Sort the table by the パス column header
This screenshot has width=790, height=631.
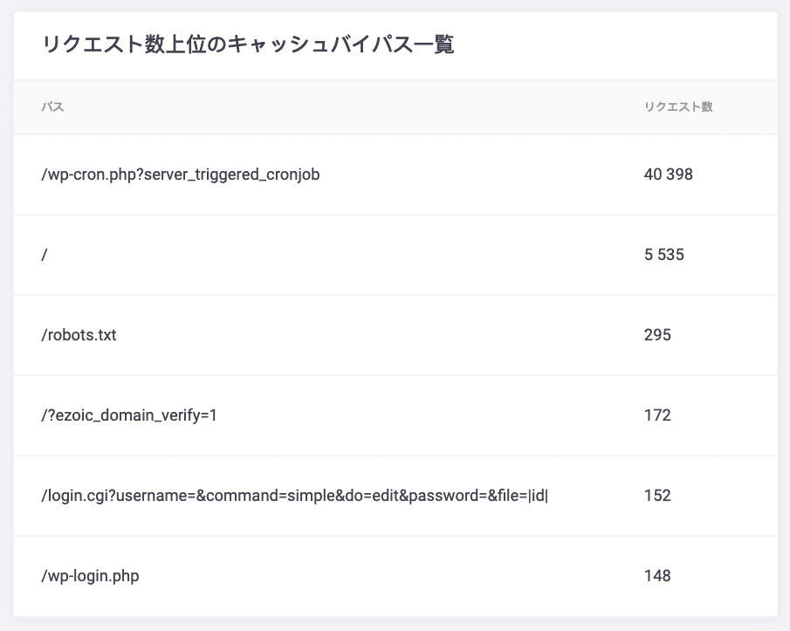pos(52,106)
